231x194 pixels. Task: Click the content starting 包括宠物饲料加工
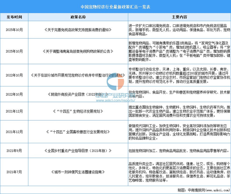coord(179,151)
